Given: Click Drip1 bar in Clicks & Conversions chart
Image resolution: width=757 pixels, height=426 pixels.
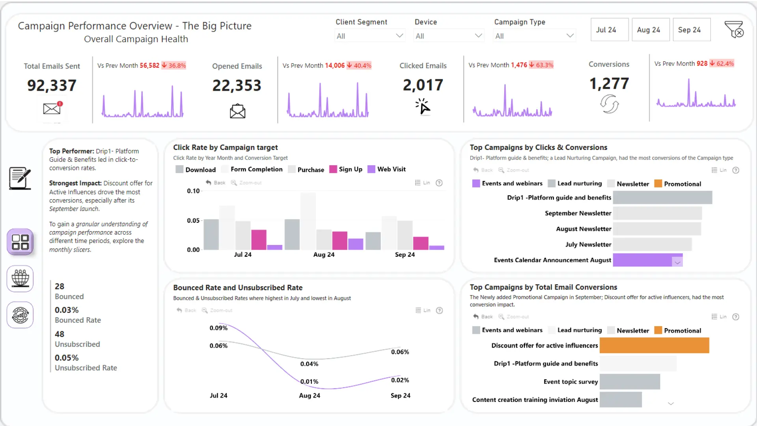Looking at the screenshot, I should pos(662,198).
